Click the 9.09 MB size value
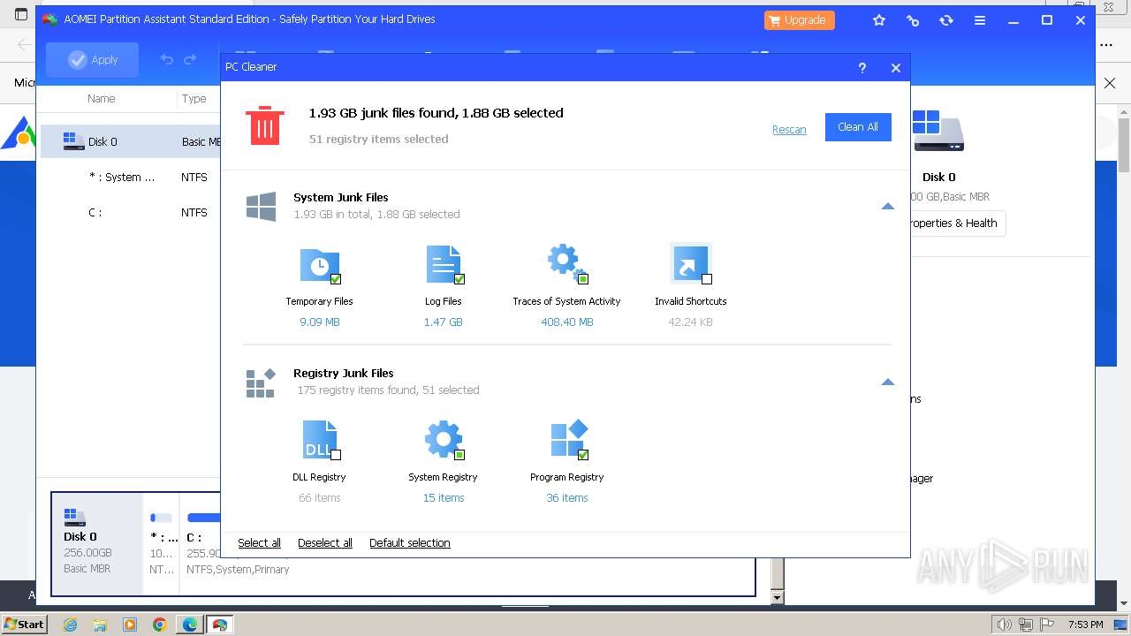 [320, 322]
